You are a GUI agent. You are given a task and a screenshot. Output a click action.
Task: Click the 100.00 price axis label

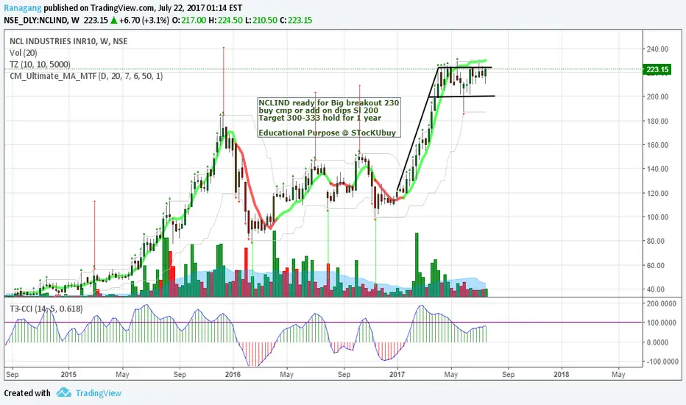click(x=657, y=217)
